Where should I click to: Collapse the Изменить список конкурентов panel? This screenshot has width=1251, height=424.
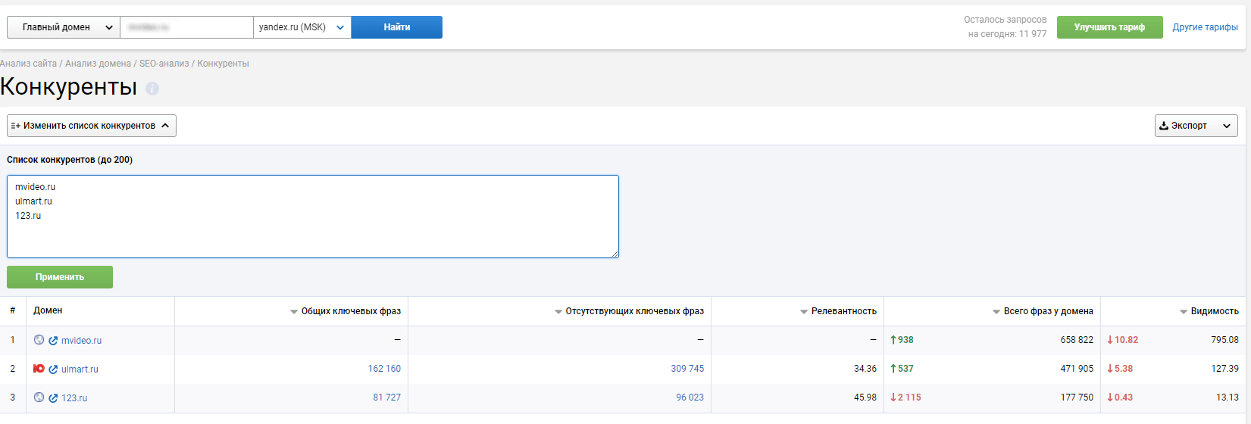[x=92, y=126]
